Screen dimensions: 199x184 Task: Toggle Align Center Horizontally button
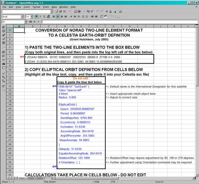click(x=58, y=16)
